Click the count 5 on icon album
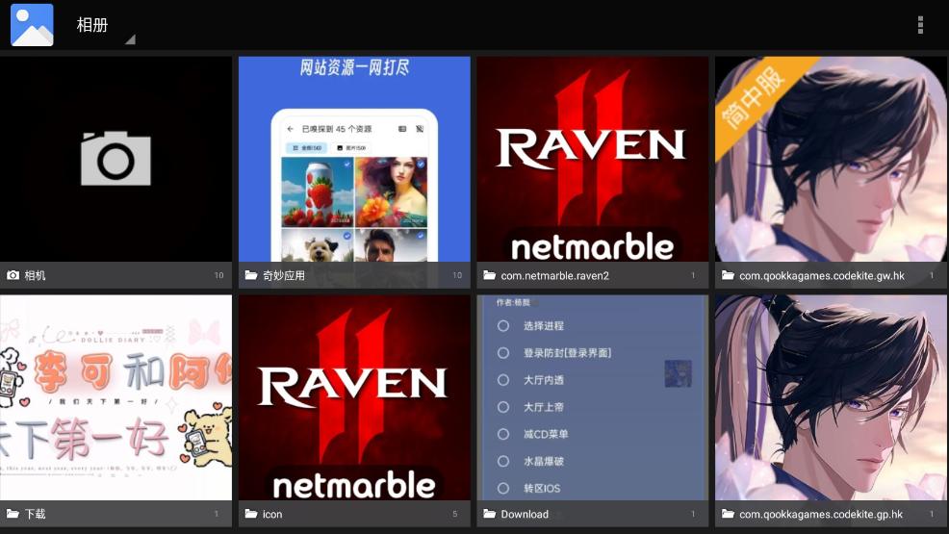This screenshot has height=534, width=949. pos(455,514)
